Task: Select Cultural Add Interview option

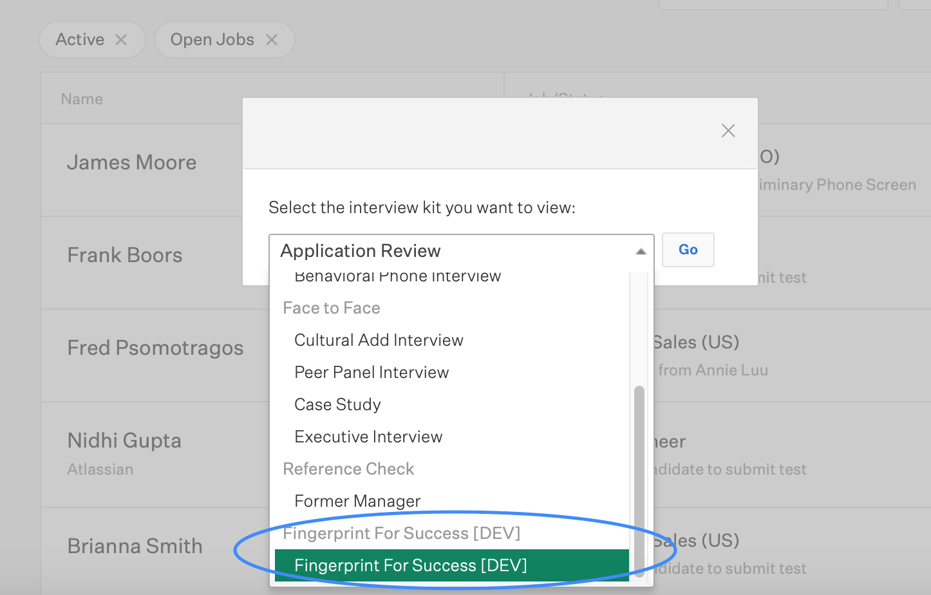Action: [x=379, y=340]
